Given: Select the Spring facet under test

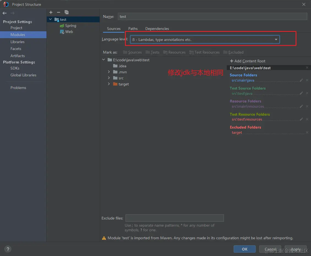Looking at the screenshot, I should pos(68,26).
